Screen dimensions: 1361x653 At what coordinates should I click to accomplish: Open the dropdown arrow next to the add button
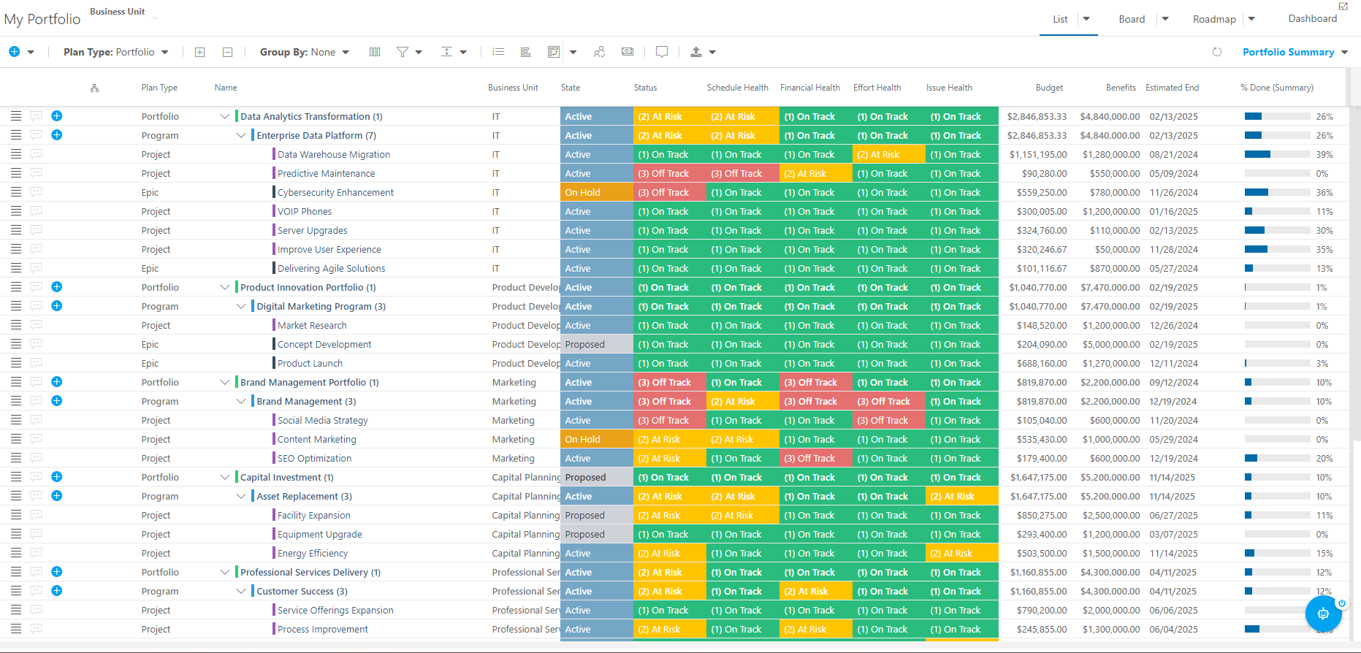tap(31, 53)
